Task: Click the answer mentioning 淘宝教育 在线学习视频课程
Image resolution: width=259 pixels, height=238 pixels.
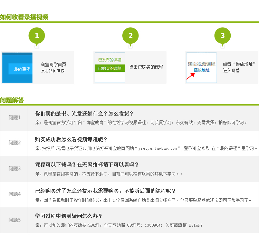Action: point(141,122)
